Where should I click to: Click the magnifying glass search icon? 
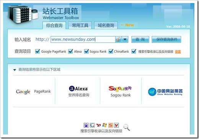(x=127, y=127)
